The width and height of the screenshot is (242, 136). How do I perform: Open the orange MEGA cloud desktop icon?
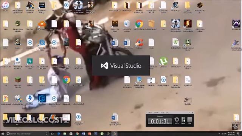[42, 24]
